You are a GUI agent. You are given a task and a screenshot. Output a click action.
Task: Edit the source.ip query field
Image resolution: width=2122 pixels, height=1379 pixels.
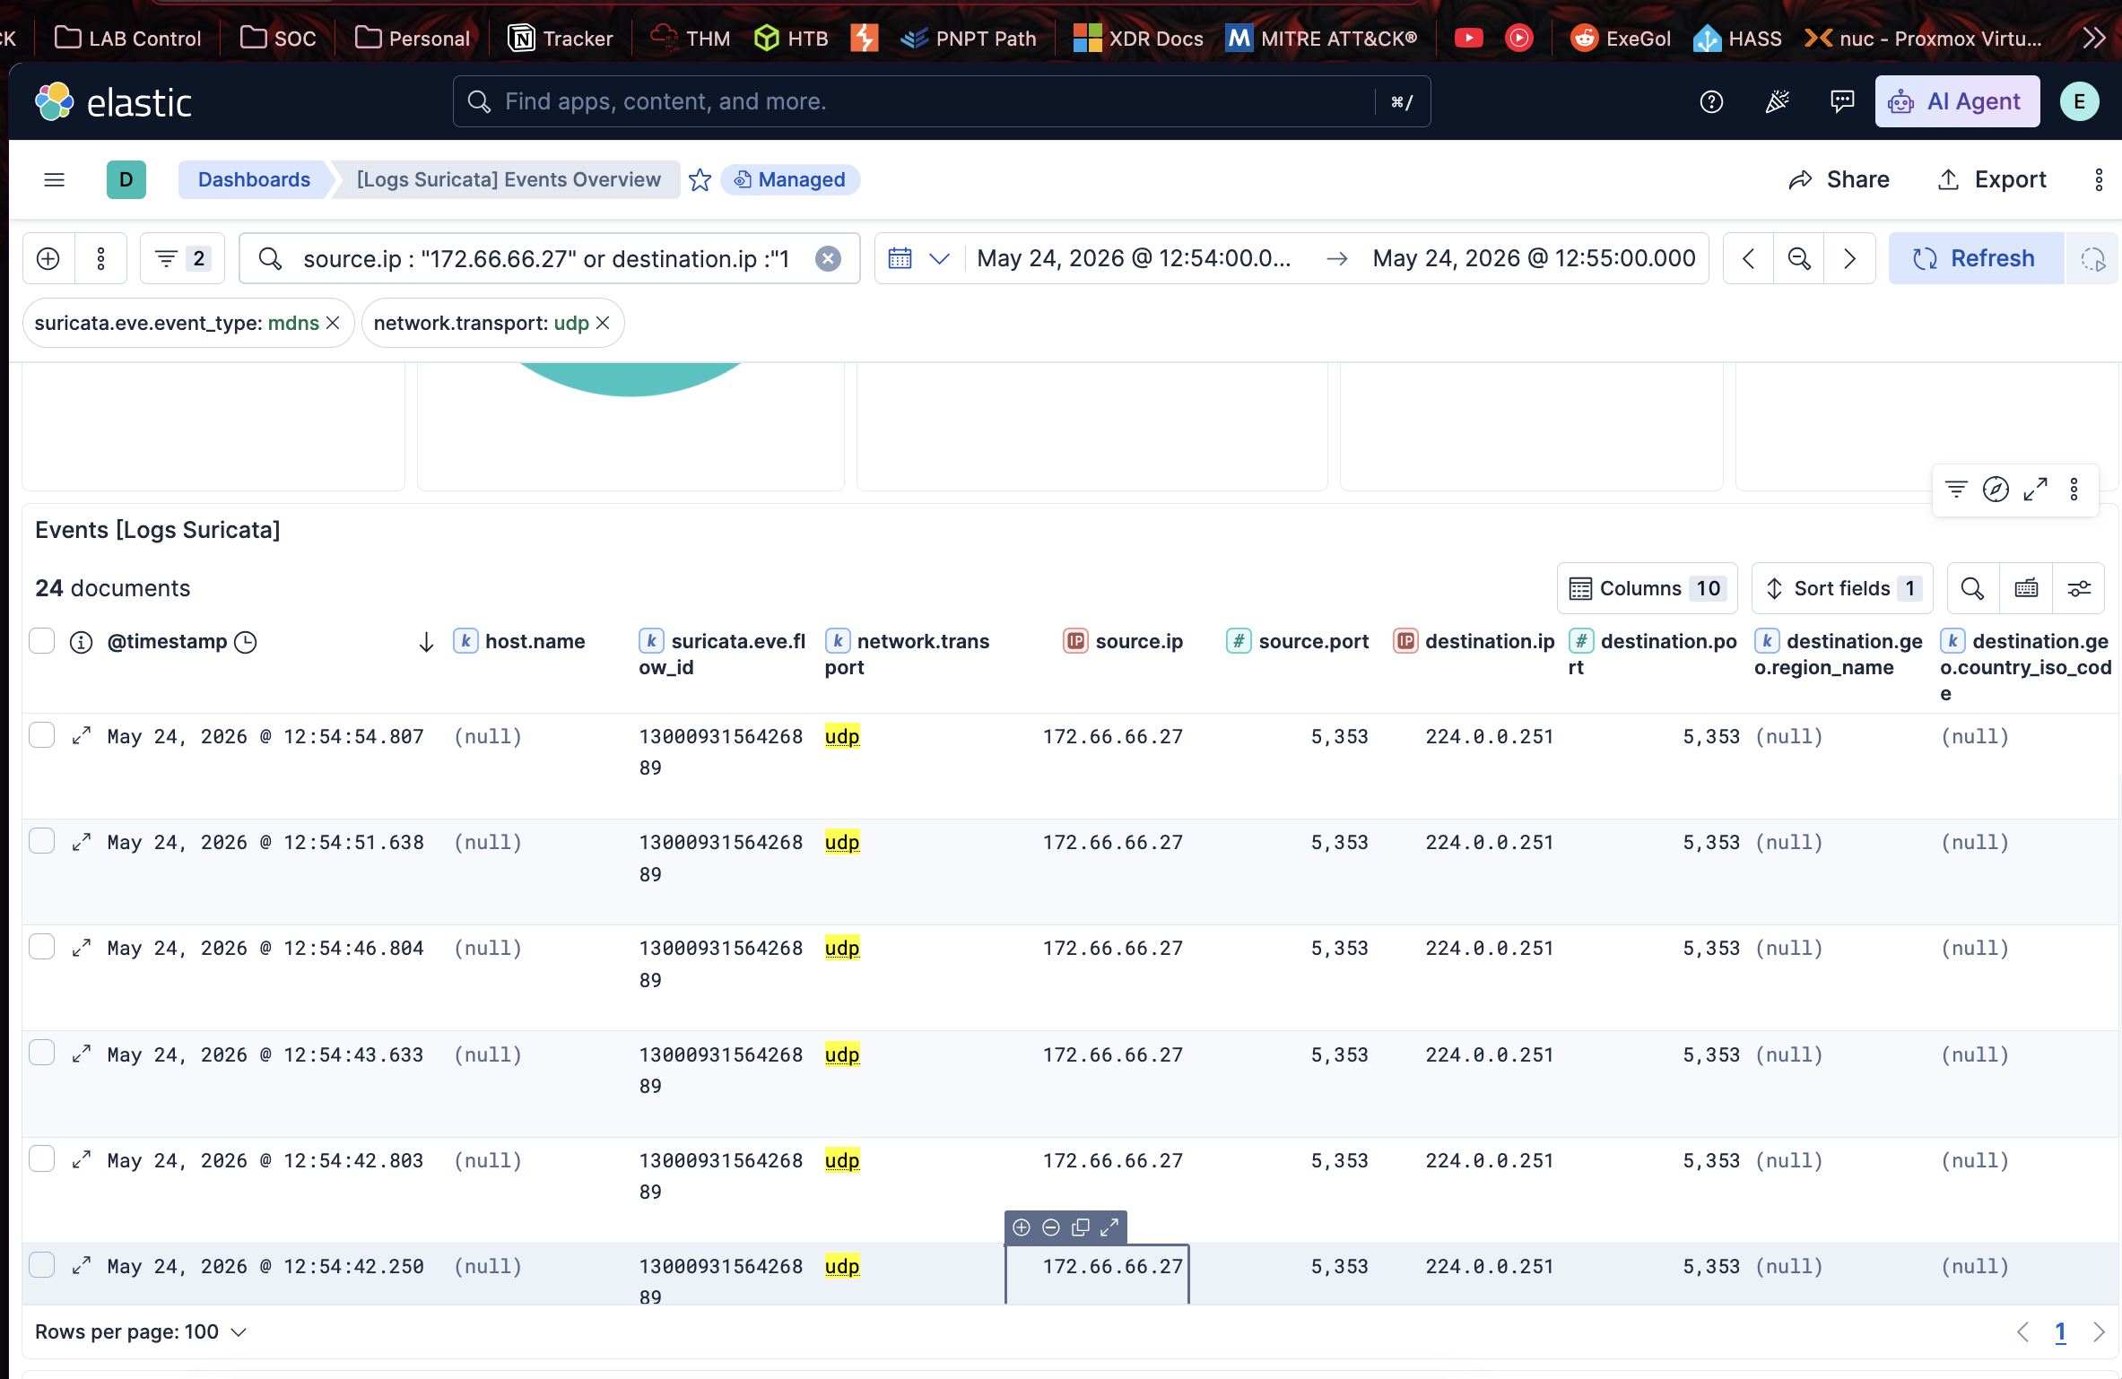click(x=545, y=259)
